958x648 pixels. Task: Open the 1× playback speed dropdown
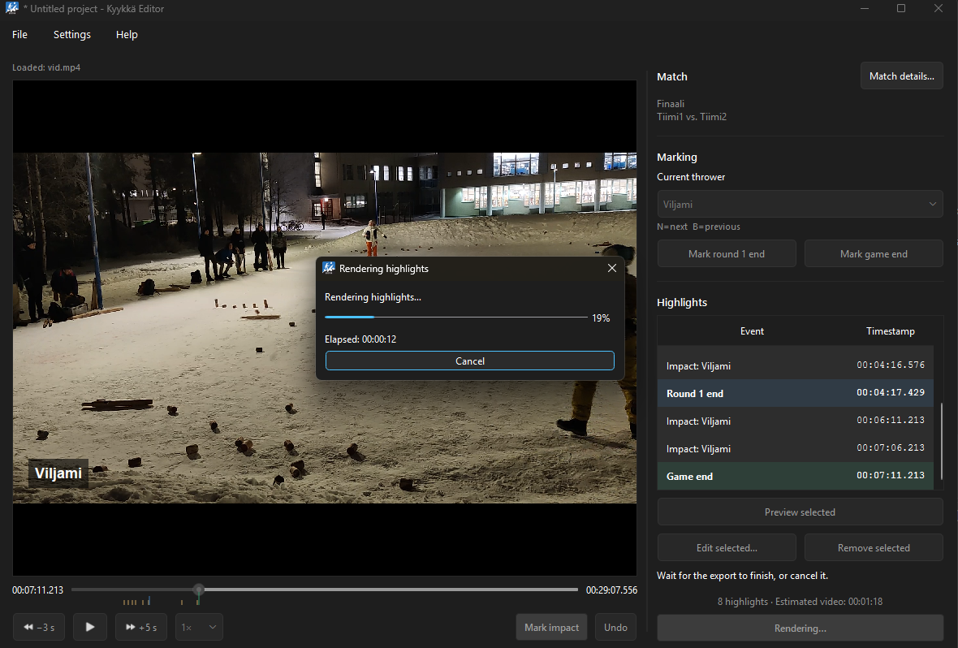pyautogui.click(x=199, y=627)
